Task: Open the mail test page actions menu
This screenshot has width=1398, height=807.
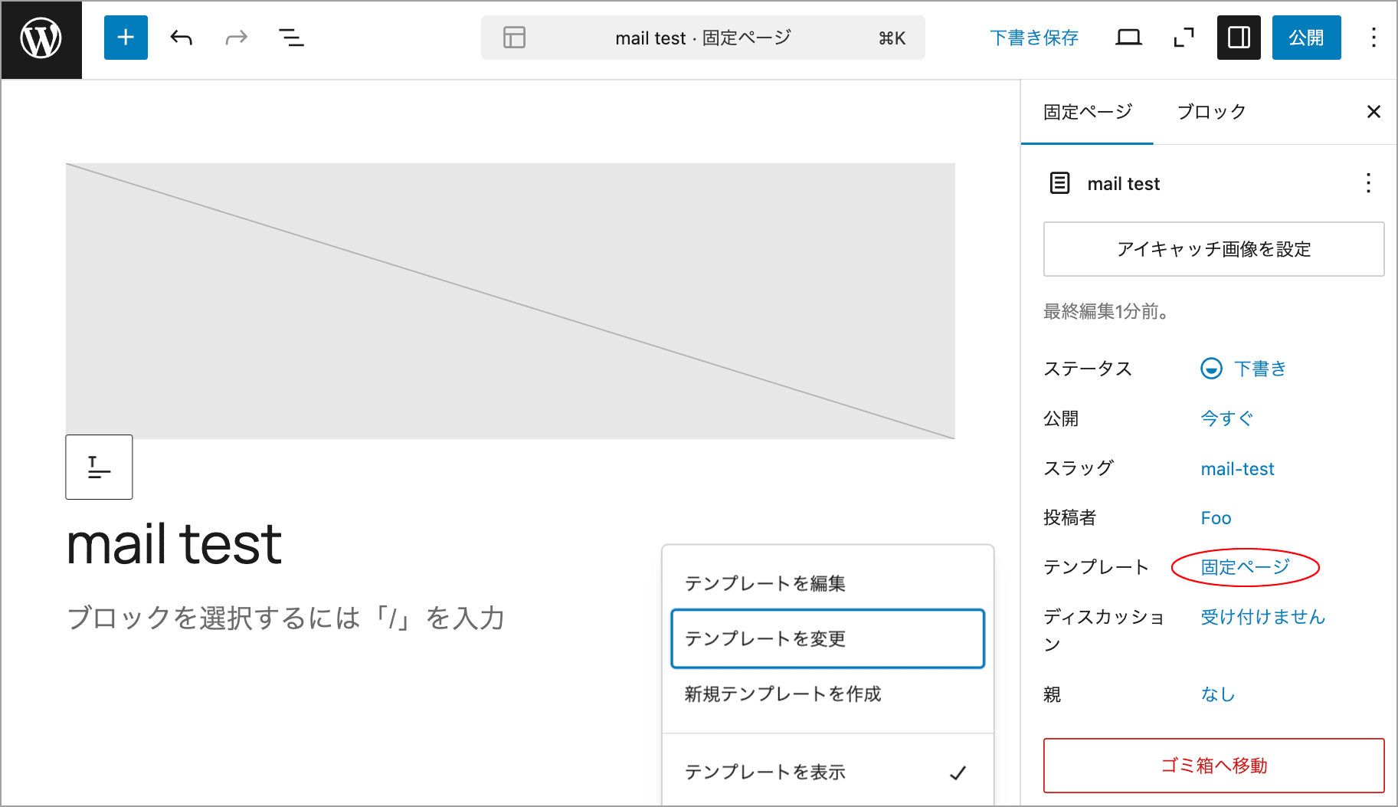Action: tap(1368, 183)
